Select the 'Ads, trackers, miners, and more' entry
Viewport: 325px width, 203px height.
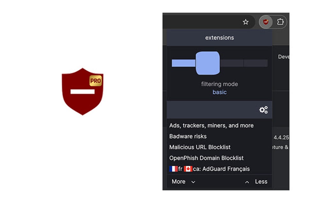211,125
